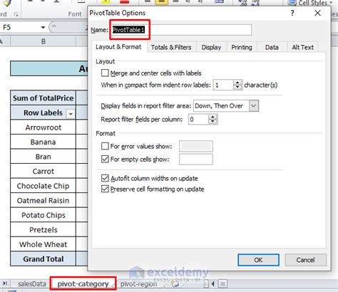Uncheck Preserve cell formatting on update
Viewport: 338px width, 292px height.
105,189
